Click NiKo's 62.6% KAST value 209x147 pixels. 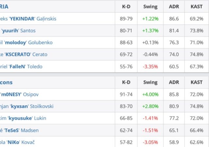coord(196,142)
